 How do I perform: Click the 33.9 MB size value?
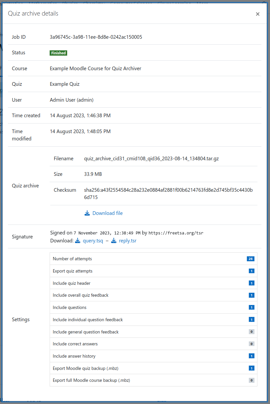coord(94,174)
